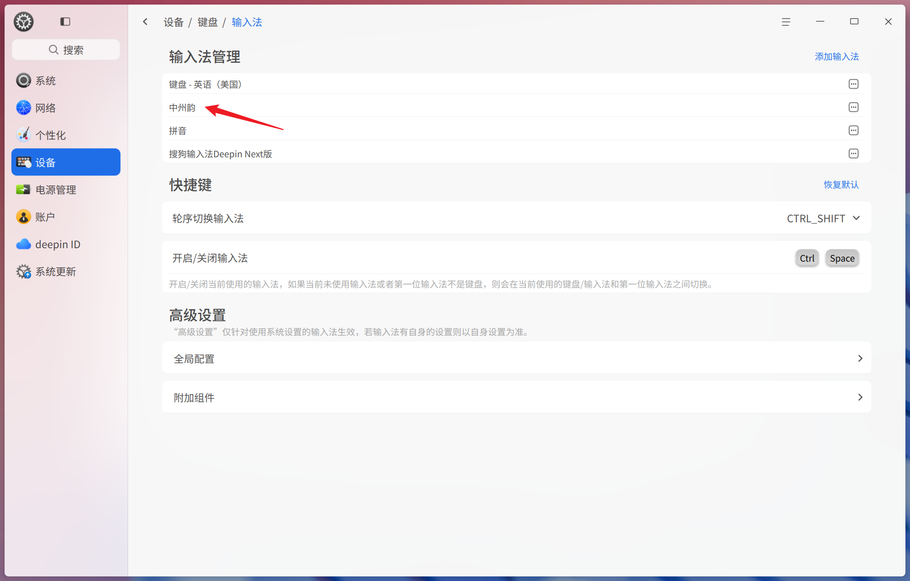The width and height of the screenshot is (910, 581).
Task: Click the 搜索 search field
Action: click(66, 50)
